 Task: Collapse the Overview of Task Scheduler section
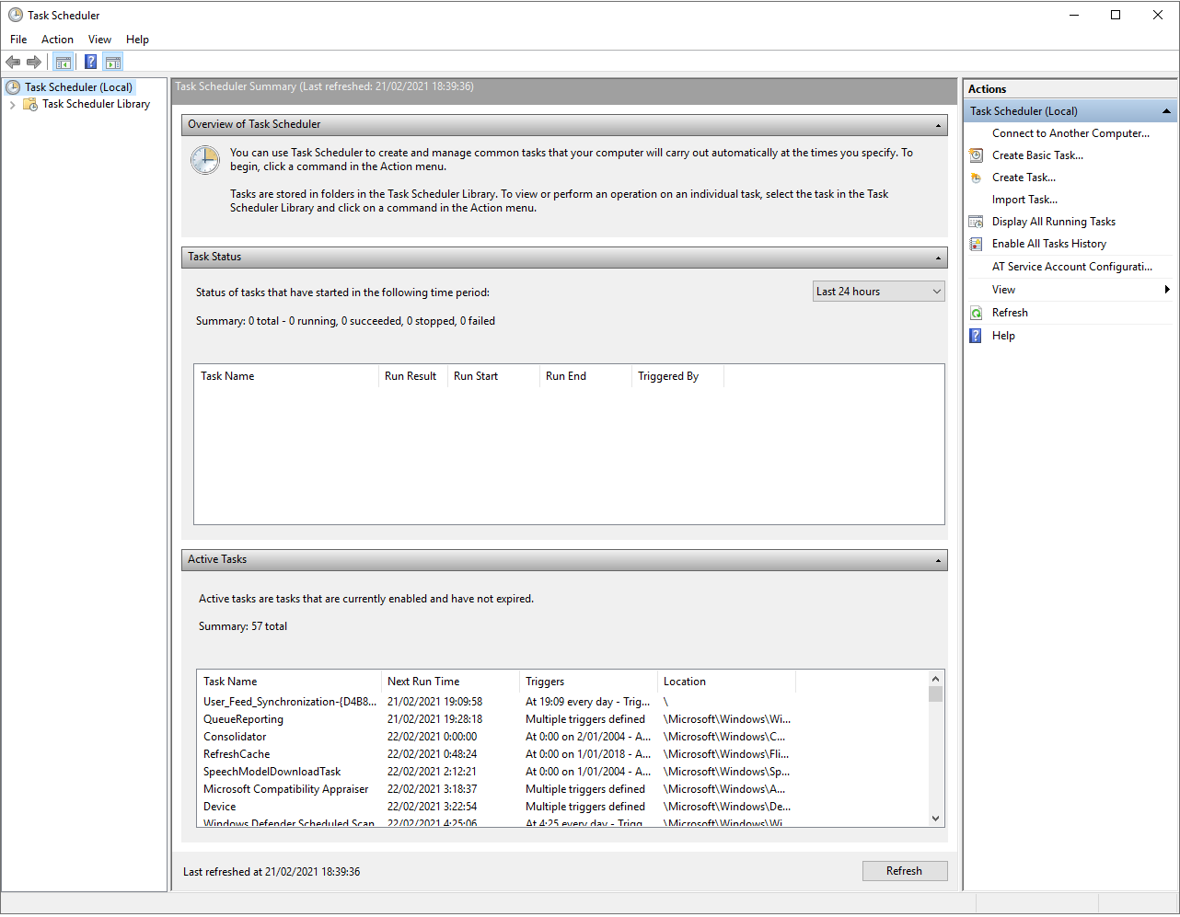[x=938, y=125]
